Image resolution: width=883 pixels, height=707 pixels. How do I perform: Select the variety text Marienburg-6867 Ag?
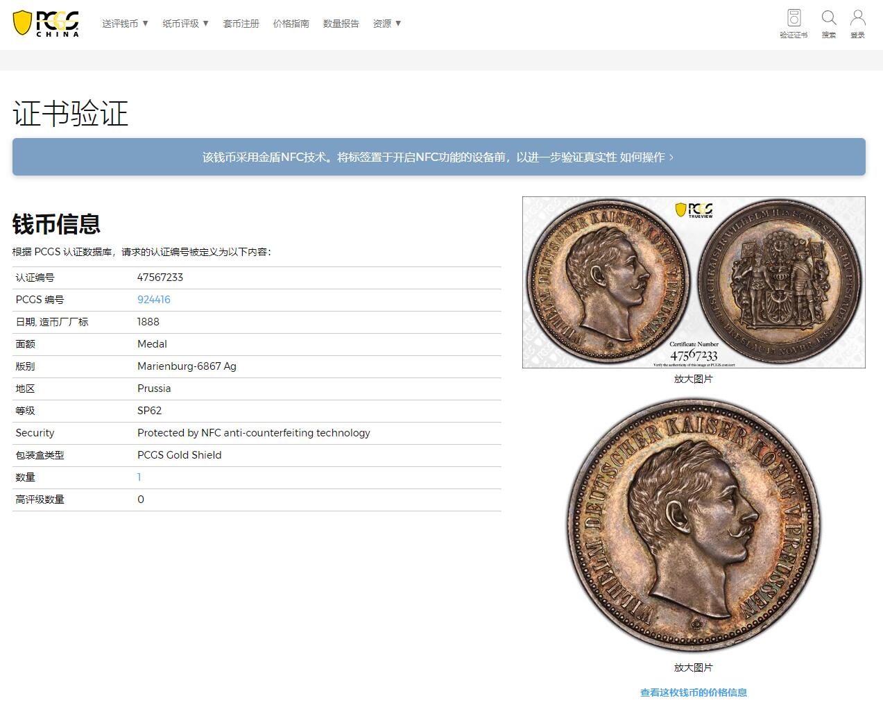(x=187, y=366)
